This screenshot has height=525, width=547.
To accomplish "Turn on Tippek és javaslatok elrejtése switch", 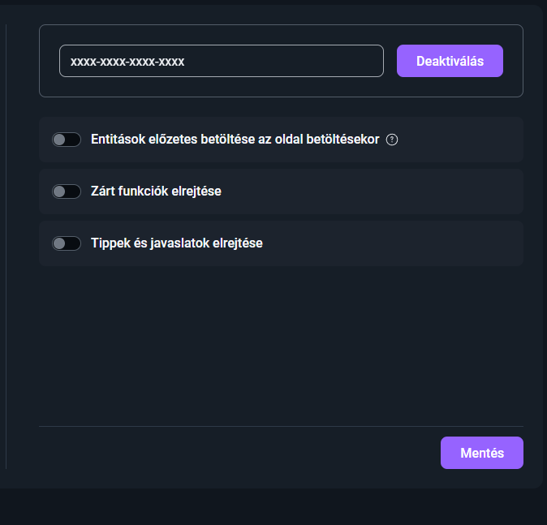I will (67, 243).
